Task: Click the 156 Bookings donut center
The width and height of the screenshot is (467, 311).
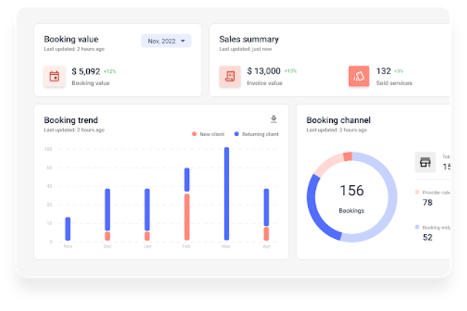Action: click(352, 197)
